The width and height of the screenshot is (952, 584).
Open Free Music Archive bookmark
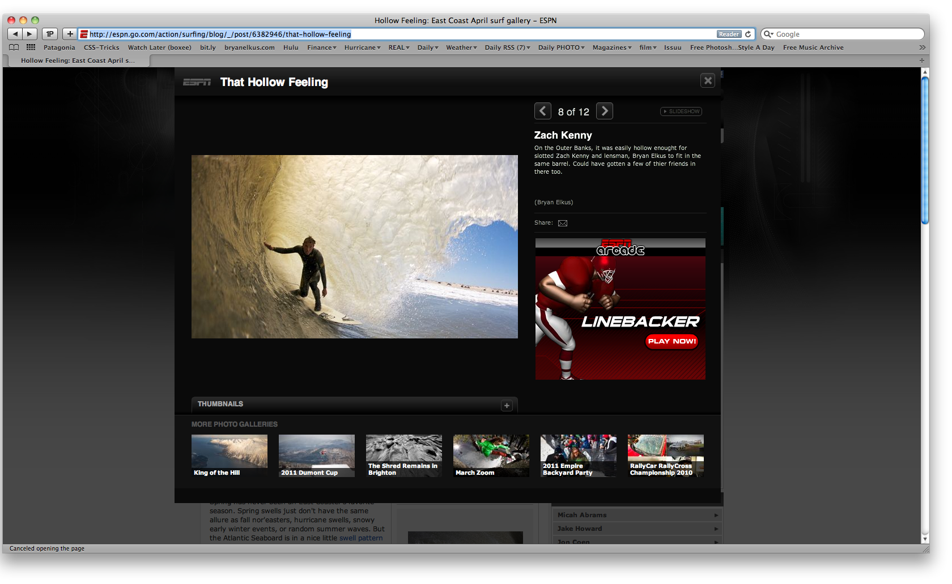pos(813,48)
